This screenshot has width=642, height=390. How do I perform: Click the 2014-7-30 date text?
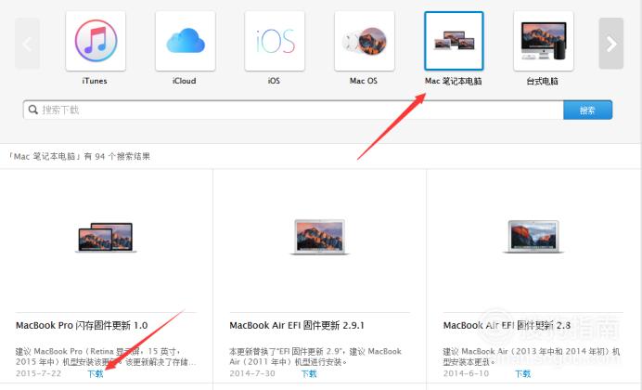point(252,373)
